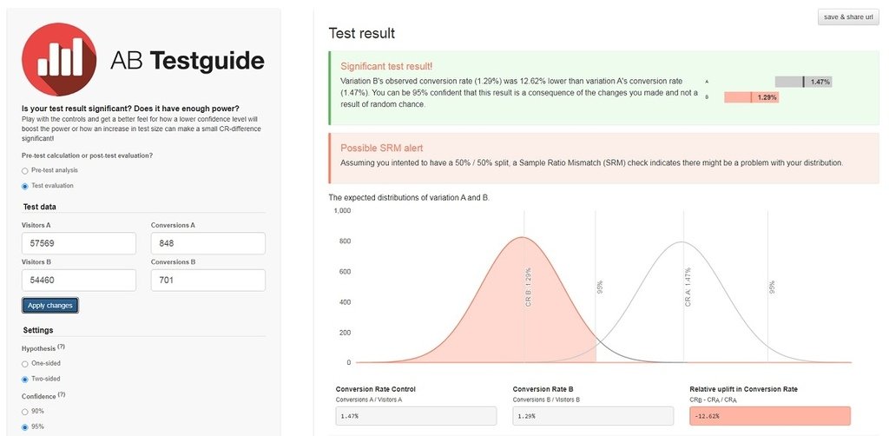Set confidence level to 90%
Viewport: 889px width, 436px height.
pyautogui.click(x=24, y=412)
